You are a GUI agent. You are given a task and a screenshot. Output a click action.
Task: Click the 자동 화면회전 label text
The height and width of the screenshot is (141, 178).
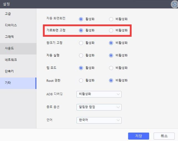[56, 18]
